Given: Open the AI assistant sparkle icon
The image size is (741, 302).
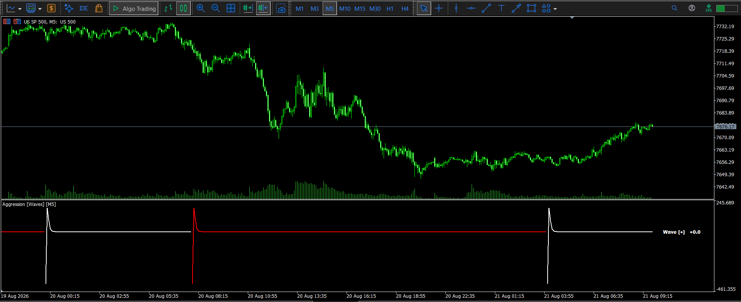Looking at the screenshot, I should tap(69, 8).
